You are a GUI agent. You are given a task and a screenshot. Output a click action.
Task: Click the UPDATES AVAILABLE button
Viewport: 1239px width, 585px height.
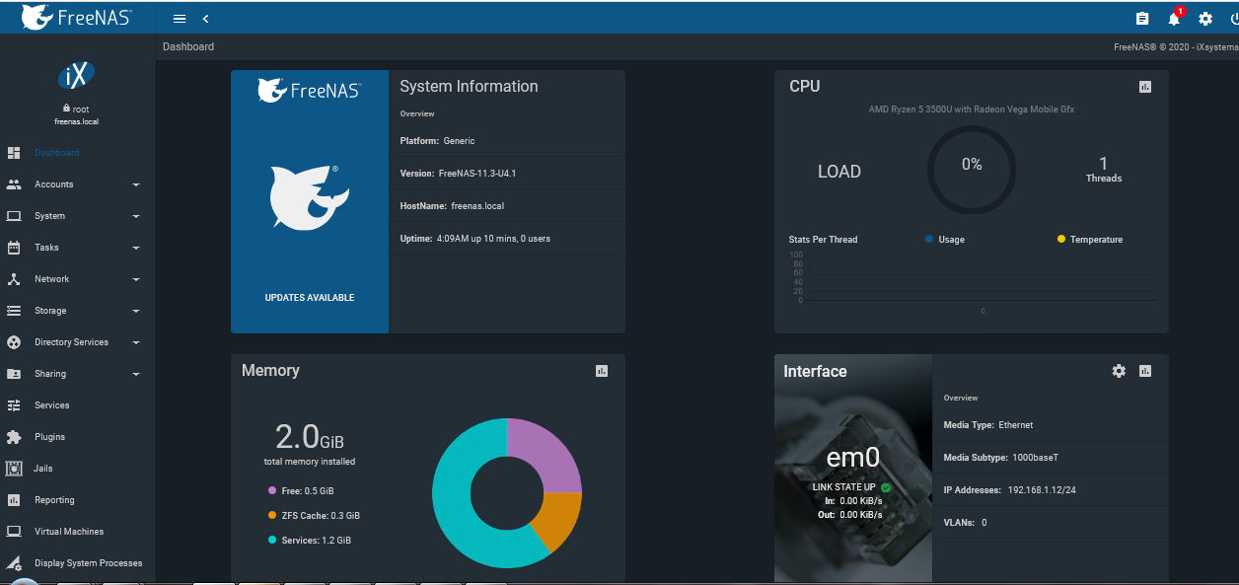tap(309, 298)
